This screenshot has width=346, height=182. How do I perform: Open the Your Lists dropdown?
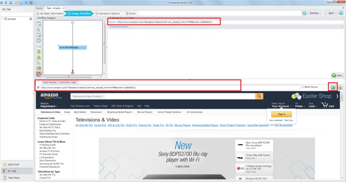pyautogui.click(x=313, y=105)
